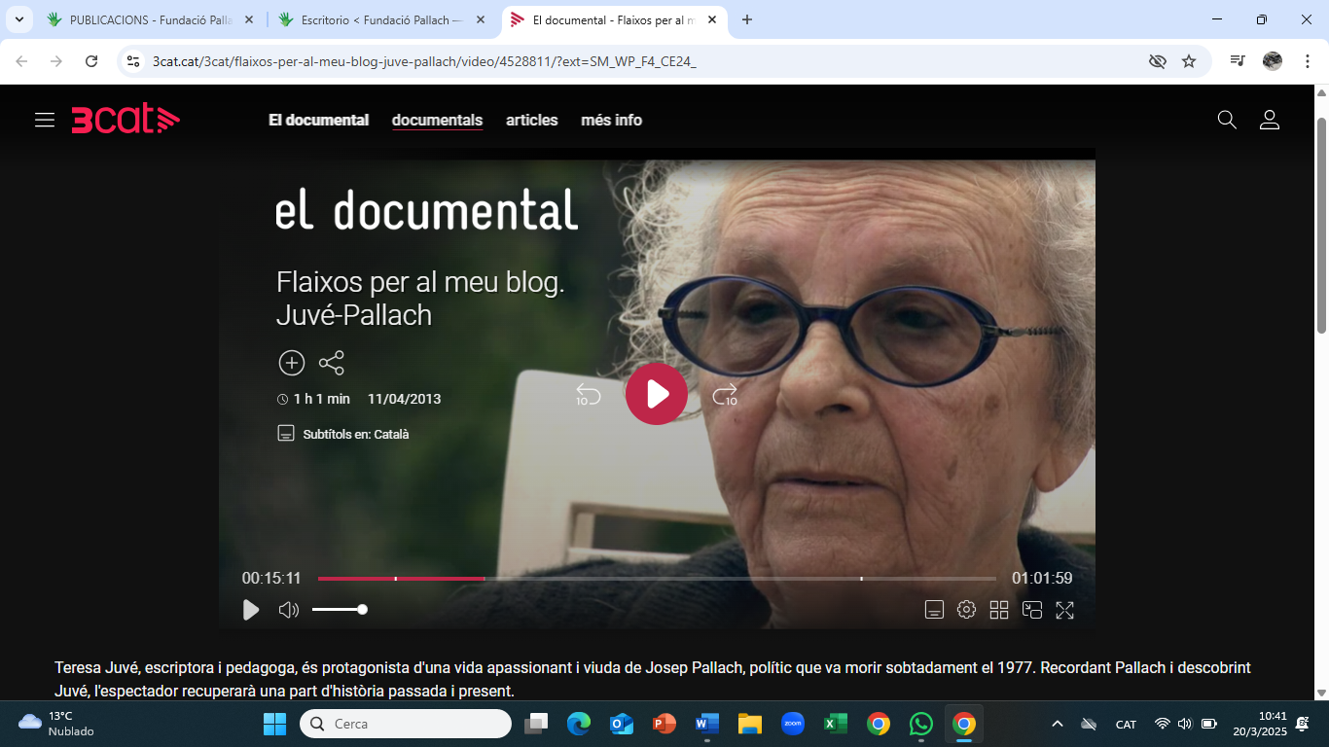Open the weather widget 13°C Nublado
The width and height of the screenshot is (1329, 747).
point(56,724)
